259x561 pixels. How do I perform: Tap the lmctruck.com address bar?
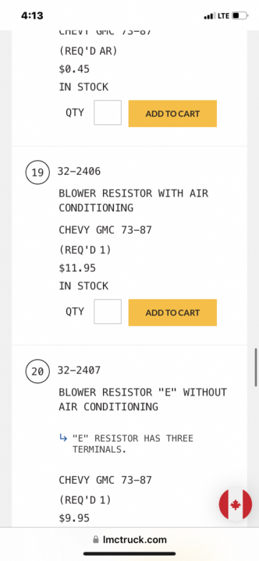(x=129, y=540)
